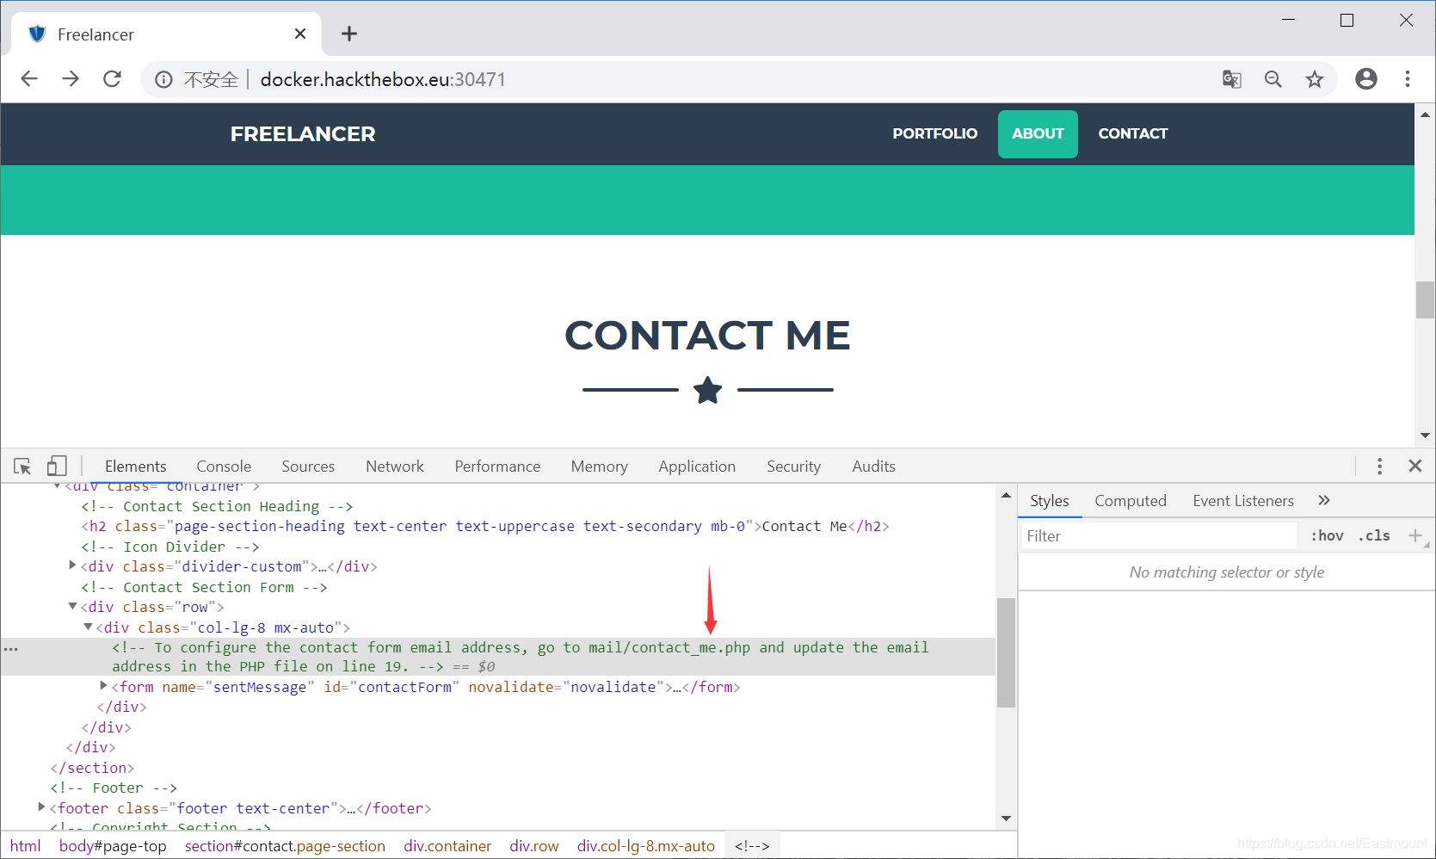Select the Contact Section Form comment
Image resolution: width=1436 pixels, height=859 pixels.
204,587
